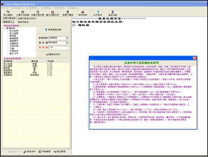Open the 系统管理 menu

(47, 8)
